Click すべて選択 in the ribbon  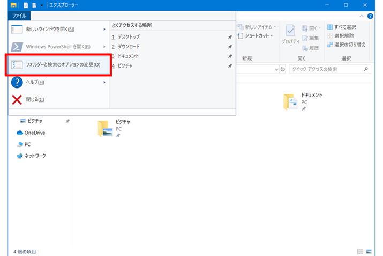pos(341,27)
